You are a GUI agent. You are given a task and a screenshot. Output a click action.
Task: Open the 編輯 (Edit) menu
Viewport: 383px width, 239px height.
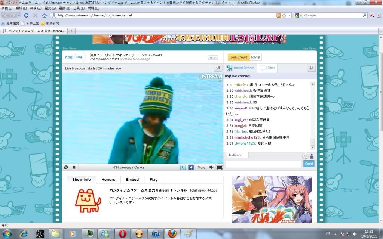pyautogui.click(x=21, y=8)
